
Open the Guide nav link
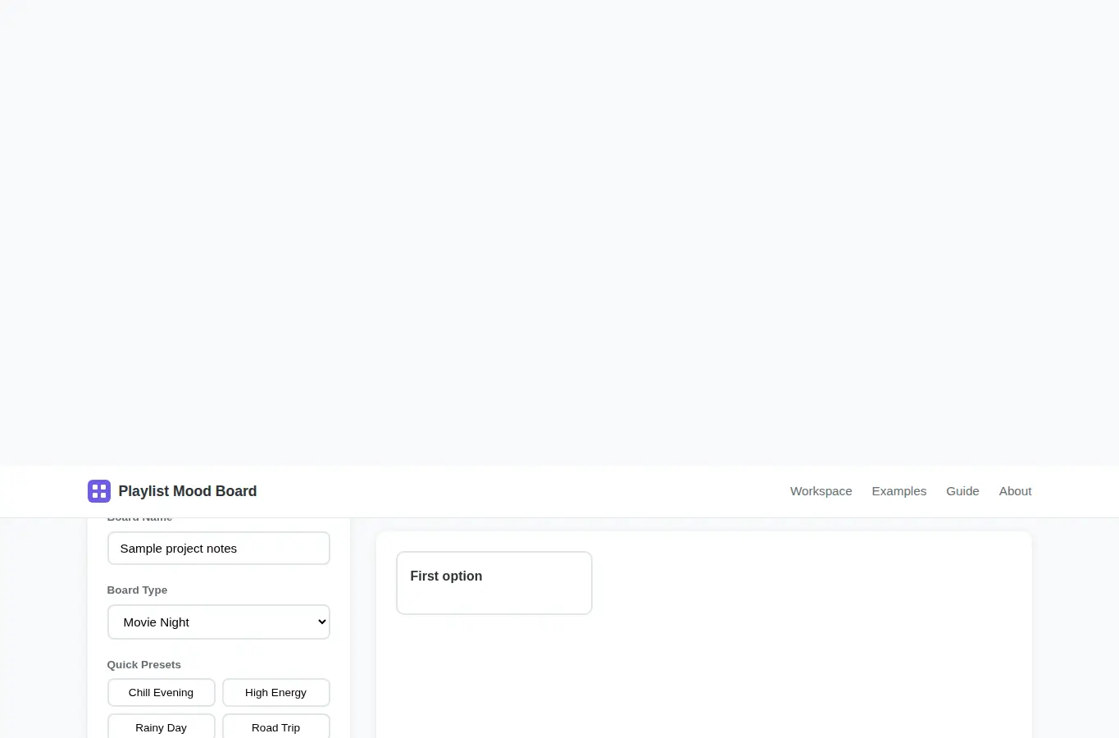962,491
